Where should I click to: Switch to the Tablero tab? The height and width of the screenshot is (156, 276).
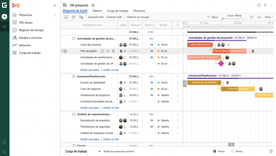click(97, 11)
